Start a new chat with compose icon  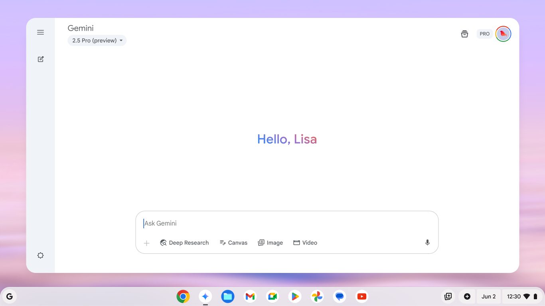[x=40, y=59]
